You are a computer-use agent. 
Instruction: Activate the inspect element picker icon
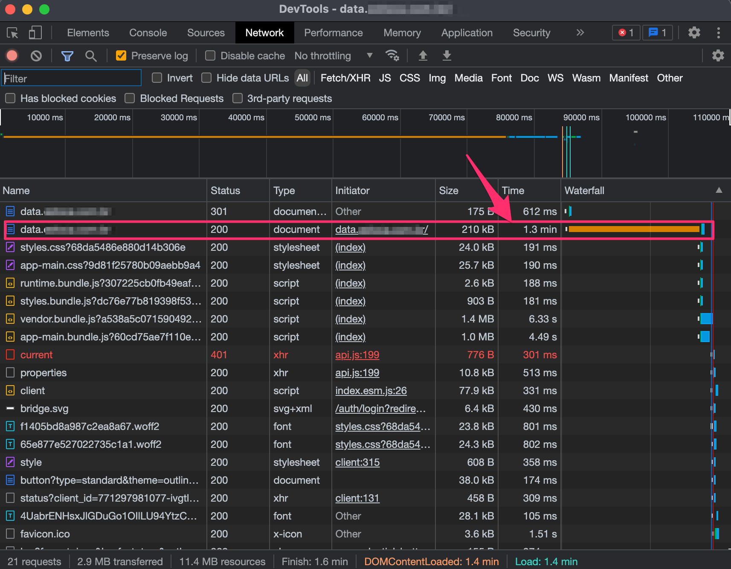click(12, 33)
